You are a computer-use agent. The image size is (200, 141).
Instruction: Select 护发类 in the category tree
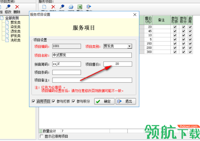15,36
